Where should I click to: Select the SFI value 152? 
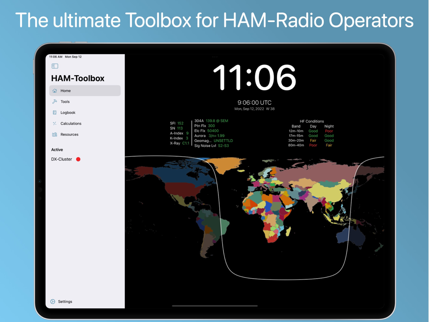180,123
